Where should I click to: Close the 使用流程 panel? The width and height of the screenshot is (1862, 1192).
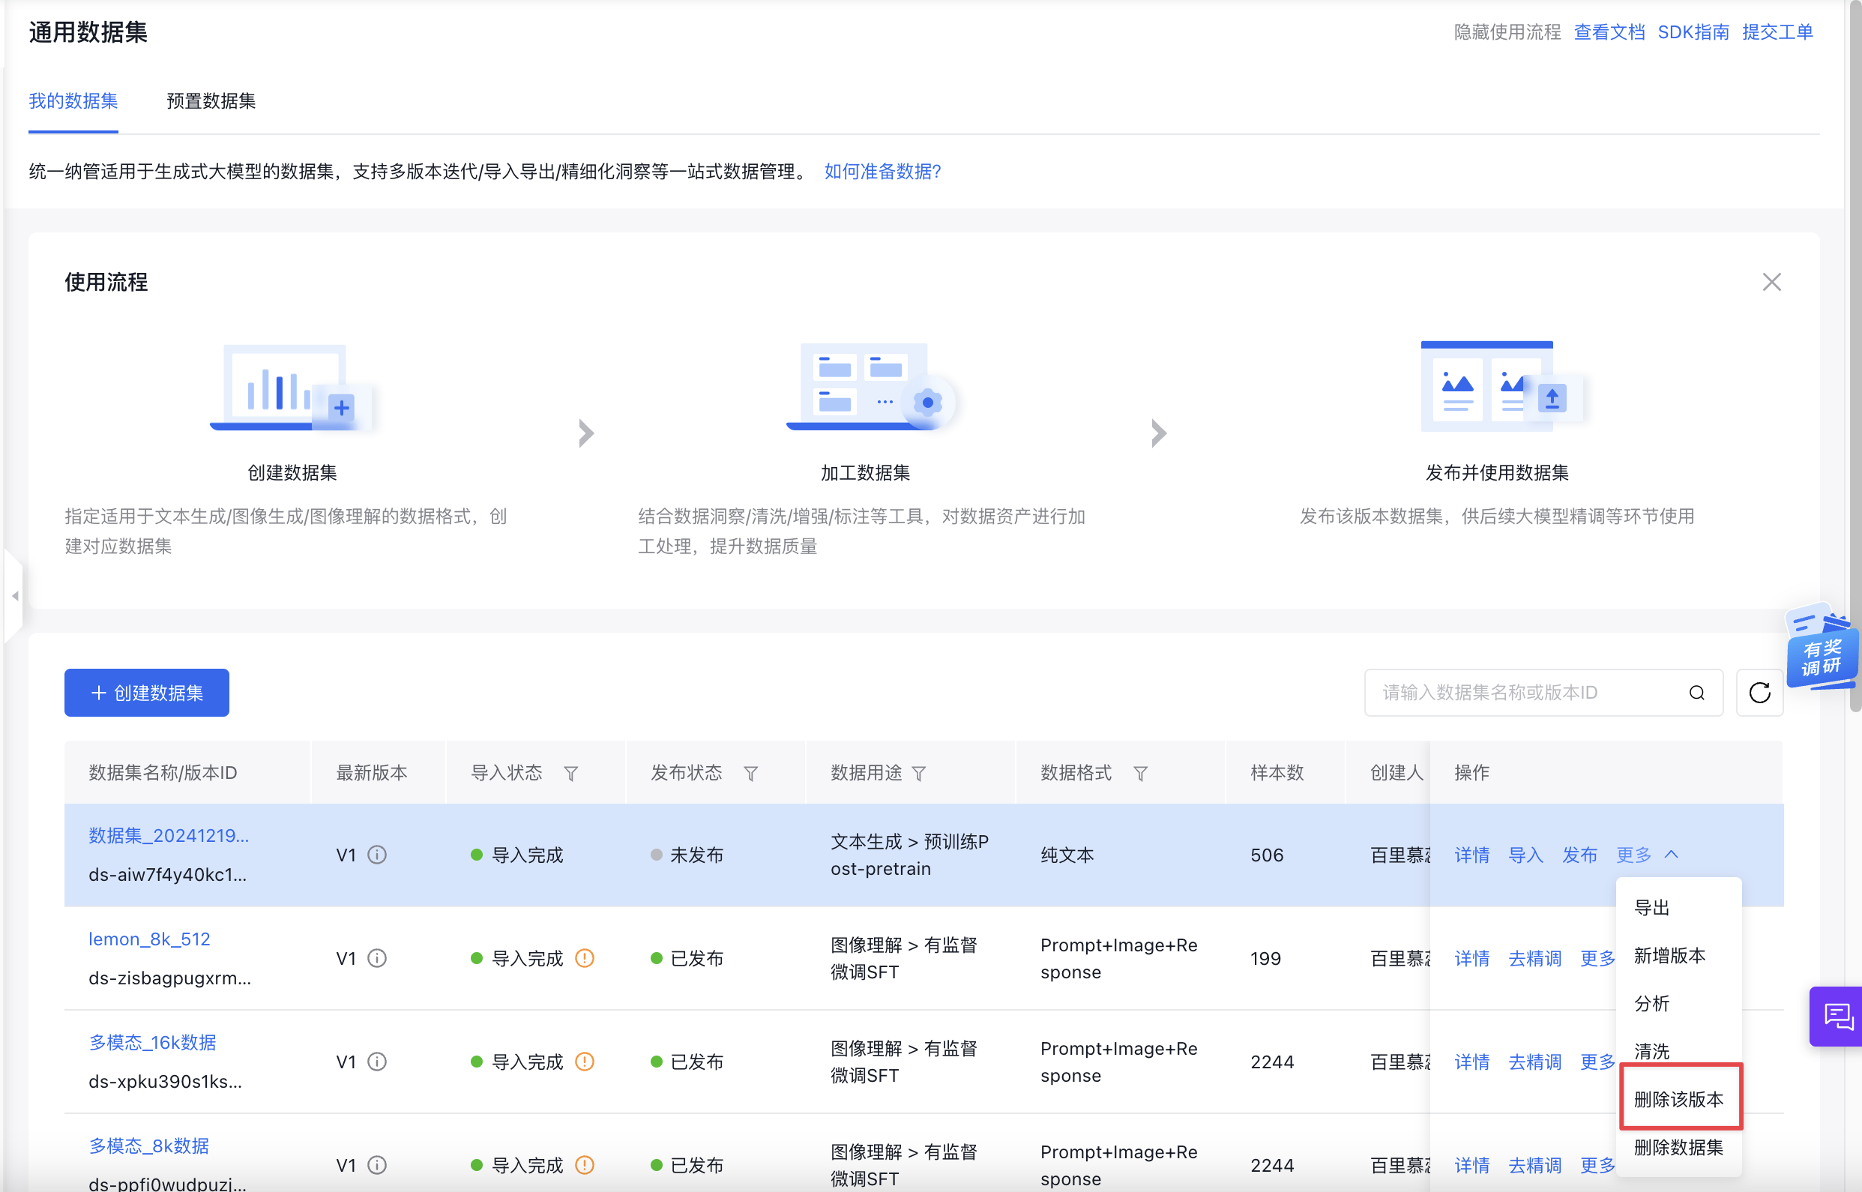(x=1771, y=283)
